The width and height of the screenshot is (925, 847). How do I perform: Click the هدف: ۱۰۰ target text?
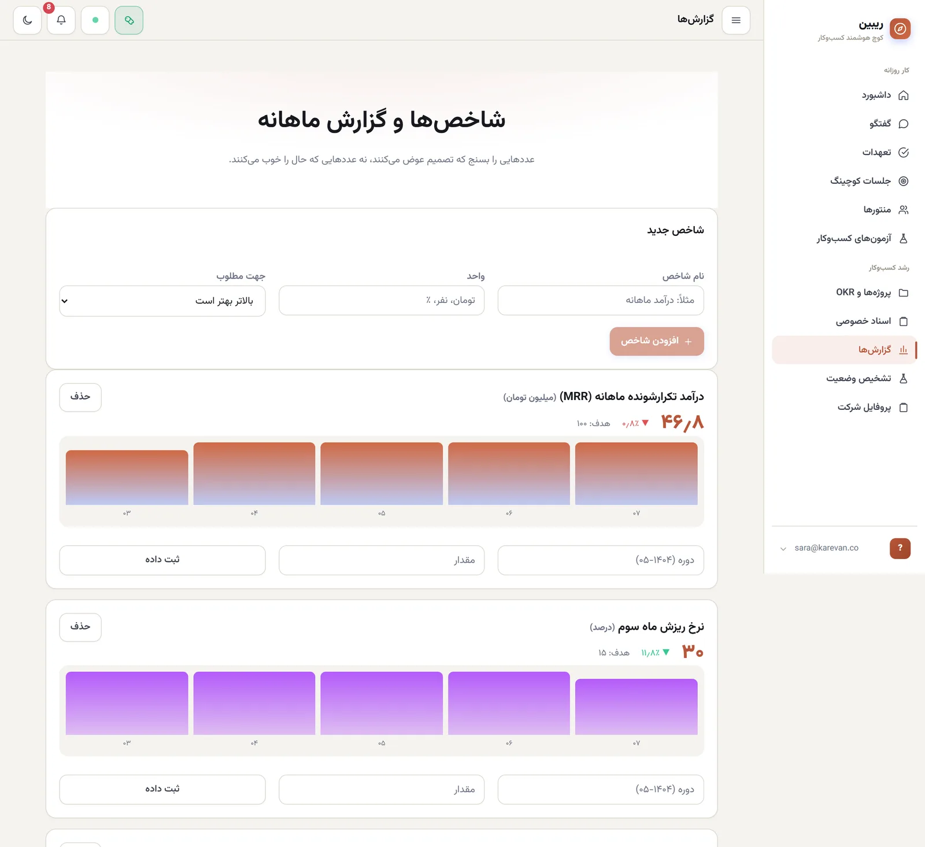[x=593, y=423]
